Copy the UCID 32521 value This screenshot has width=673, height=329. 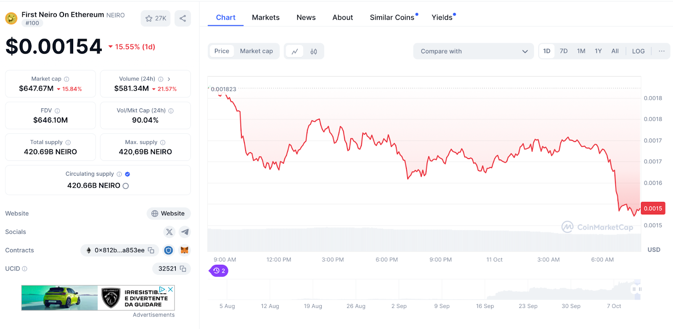pos(183,269)
